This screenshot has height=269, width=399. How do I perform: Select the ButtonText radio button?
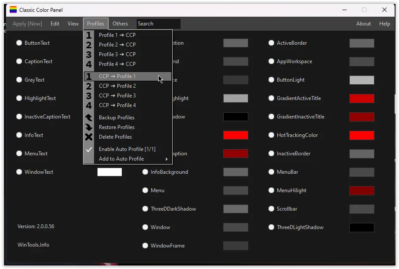point(19,43)
